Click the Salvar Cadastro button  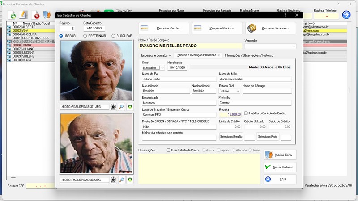click(x=280, y=167)
